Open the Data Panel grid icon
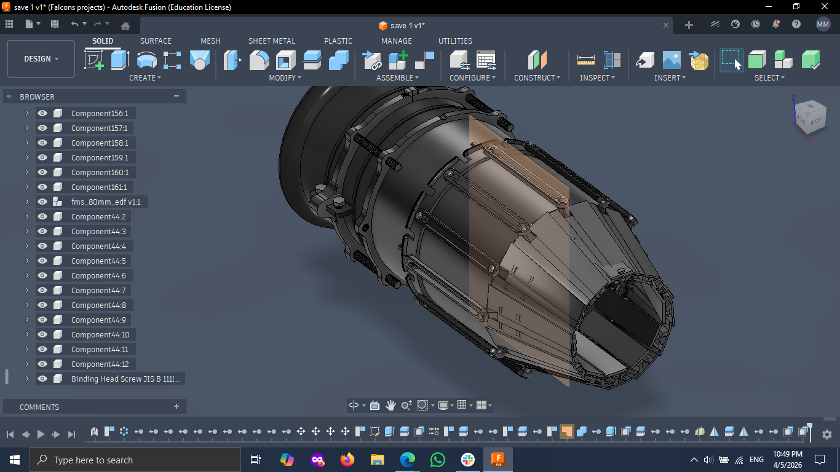 pyautogui.click(x=9, y=24)
